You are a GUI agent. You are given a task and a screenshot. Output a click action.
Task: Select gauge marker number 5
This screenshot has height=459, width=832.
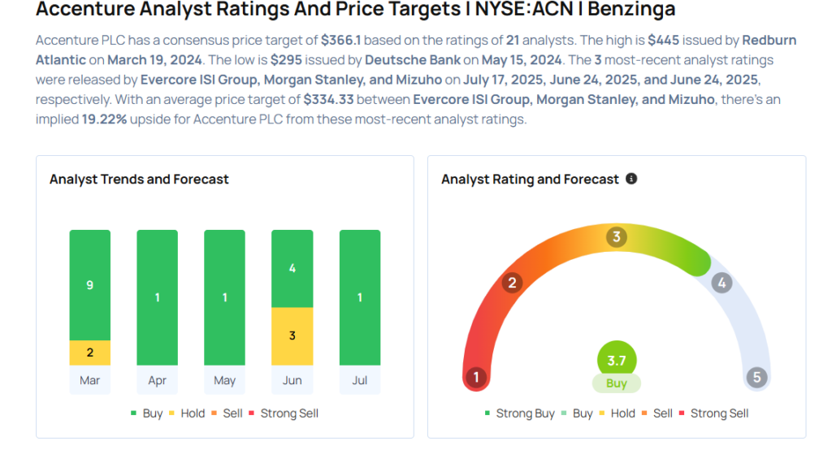[756, 377]
